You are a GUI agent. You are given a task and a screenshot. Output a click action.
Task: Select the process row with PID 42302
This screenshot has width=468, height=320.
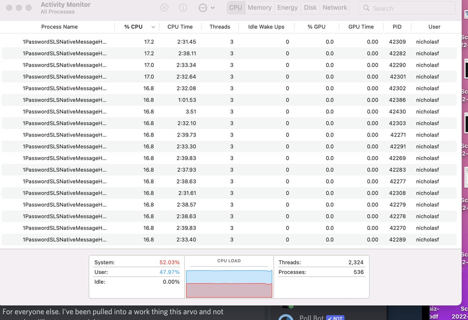[x=229, y=88]
